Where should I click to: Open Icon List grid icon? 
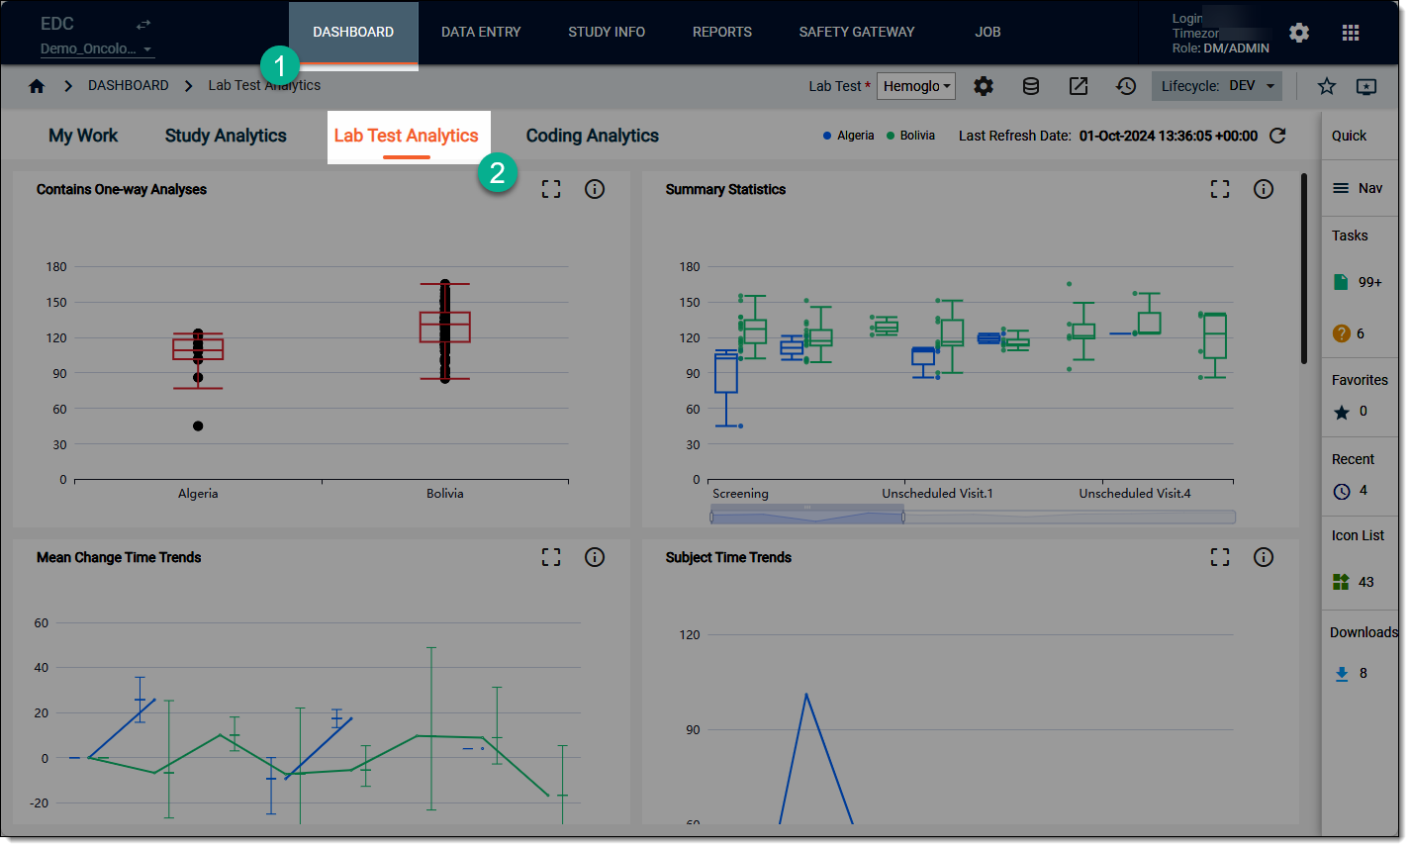[1341, 582]
